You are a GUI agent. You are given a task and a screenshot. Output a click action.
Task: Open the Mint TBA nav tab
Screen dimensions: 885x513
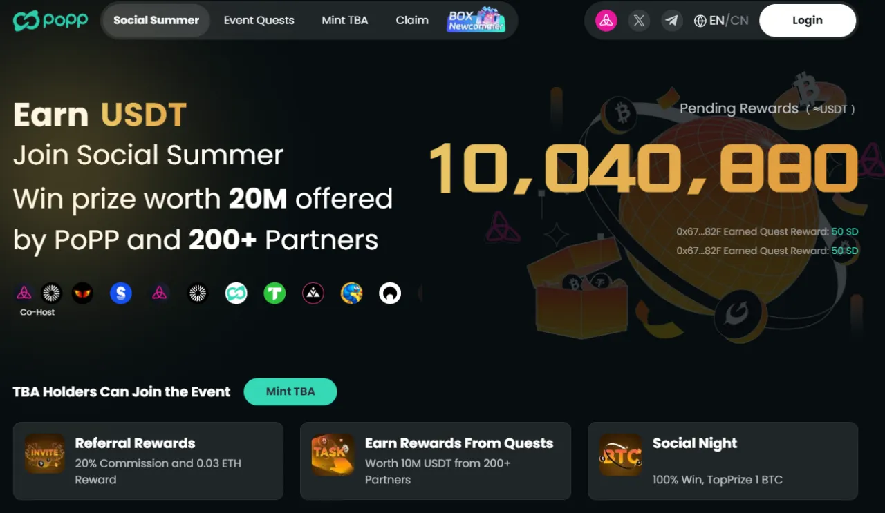344,21
